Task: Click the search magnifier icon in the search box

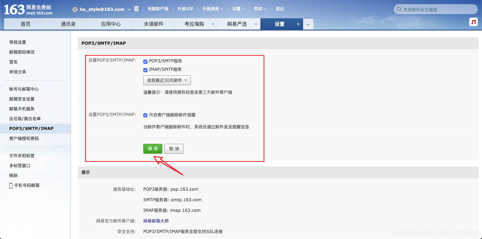Action: point(399,9)
